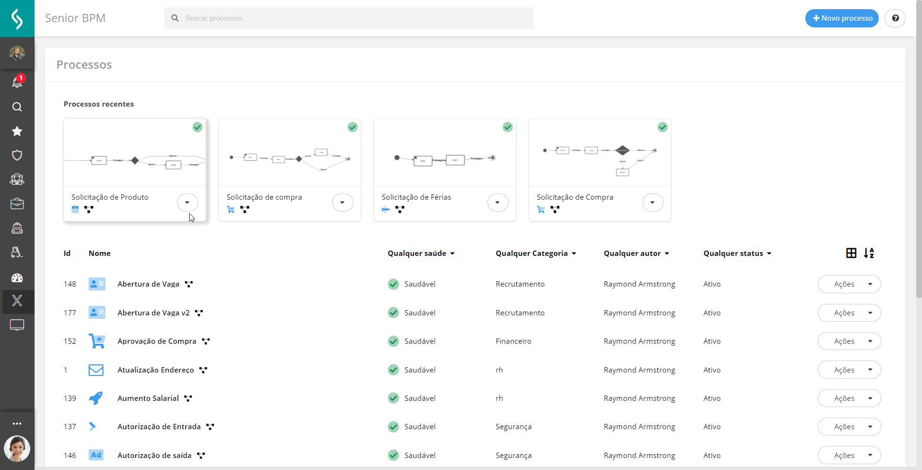Open the notifications bell icon
922x470 pixels.
pos(17,82)
